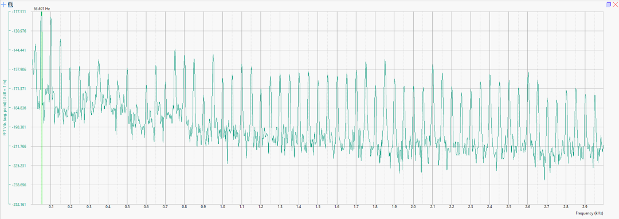Image resolution: width=619 pixels, height=219 pixels.
Task: Click the 2.0 kHz tick label
Action: click(x=413, y=207)
